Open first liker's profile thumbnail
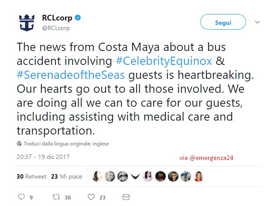The width and height of the screenshot is (277, 206). pyautogui.click(x=97, y=176)
